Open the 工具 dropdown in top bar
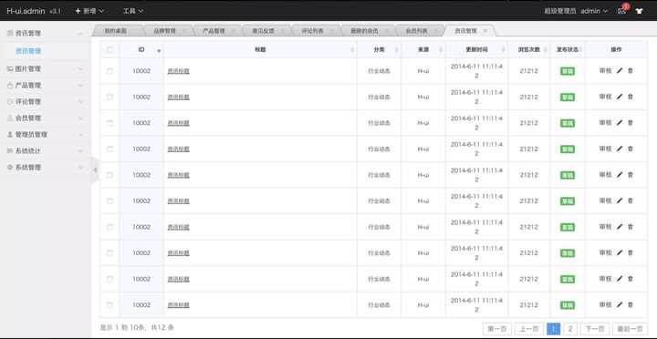This screenshot has height=339, width=657. click(133, 11)
